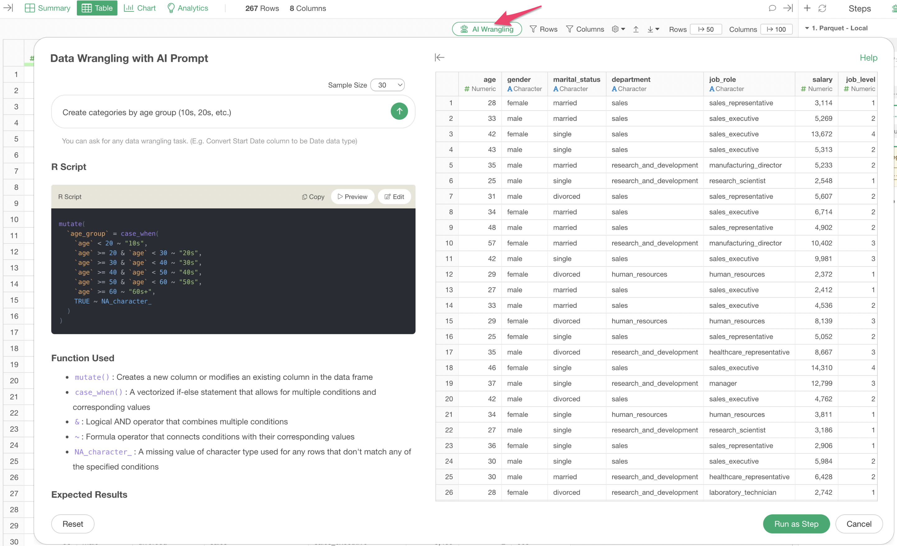Switch to the Summary tab
The height and width of the screenshot is (546, 897).
47,8
